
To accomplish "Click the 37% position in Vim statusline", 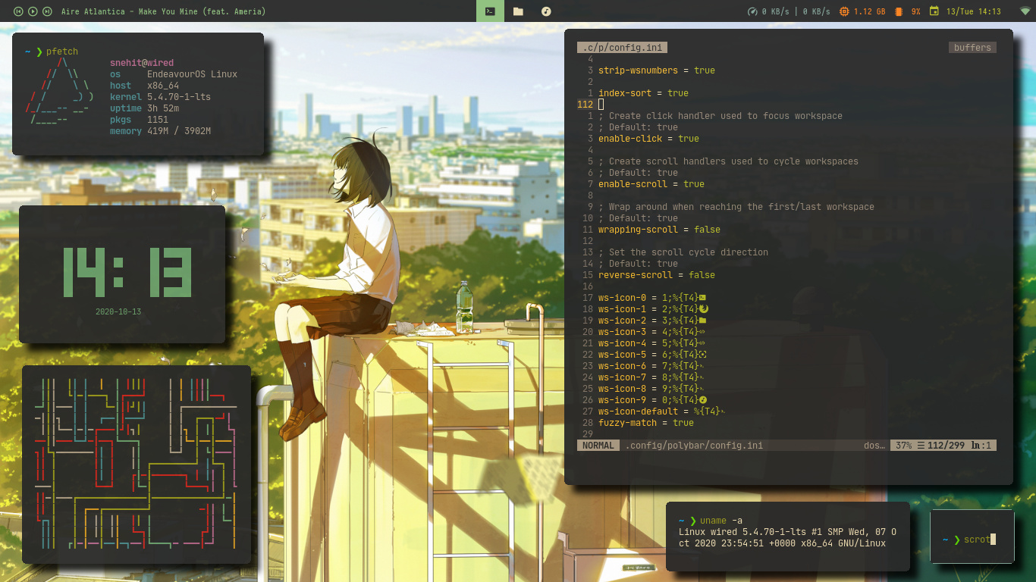I will 903,446.
